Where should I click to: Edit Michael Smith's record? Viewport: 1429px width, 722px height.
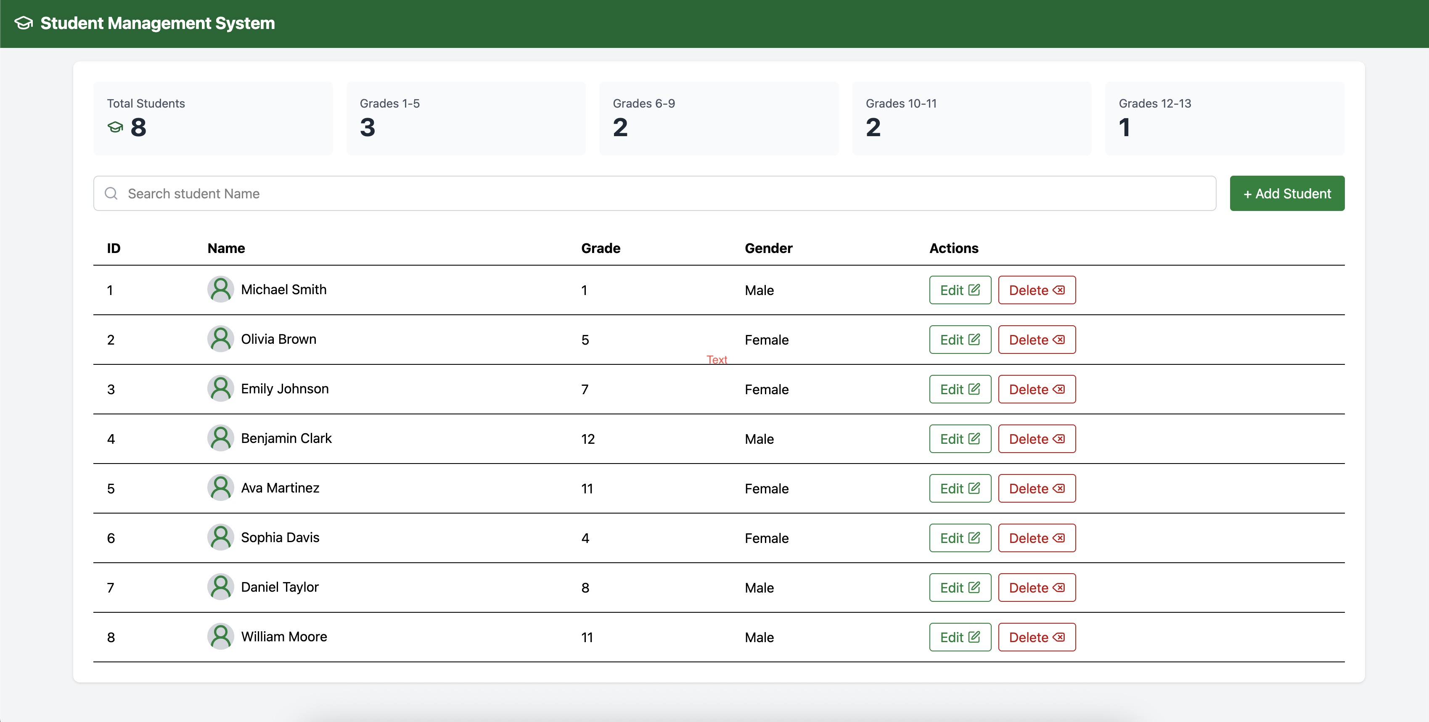point(960,290)
